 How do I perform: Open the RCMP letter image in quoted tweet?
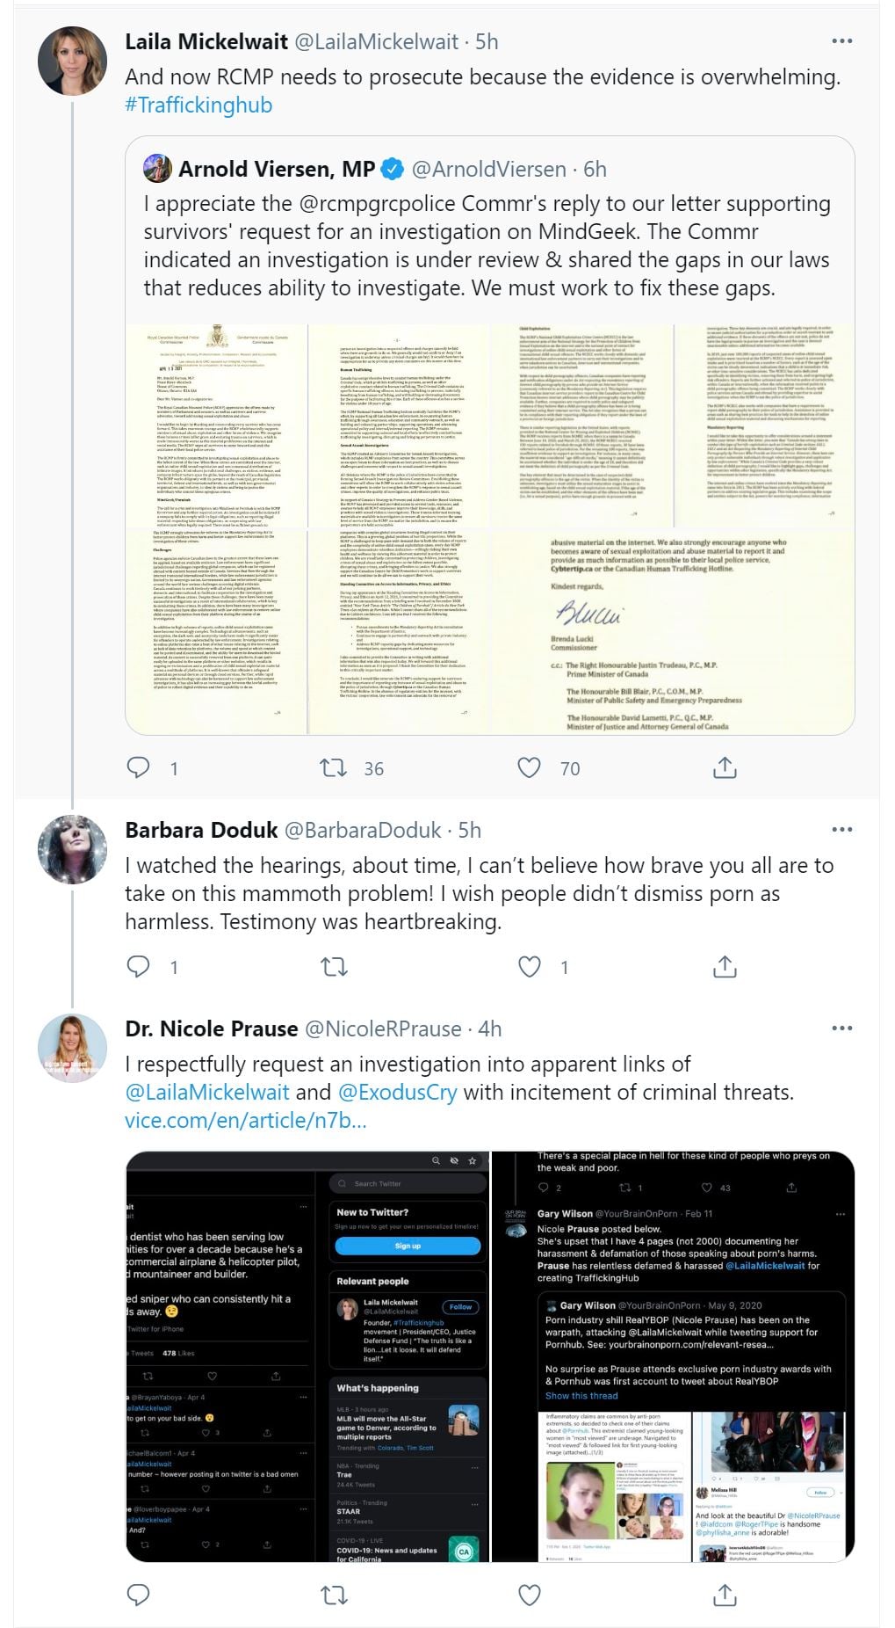[490, 529]
